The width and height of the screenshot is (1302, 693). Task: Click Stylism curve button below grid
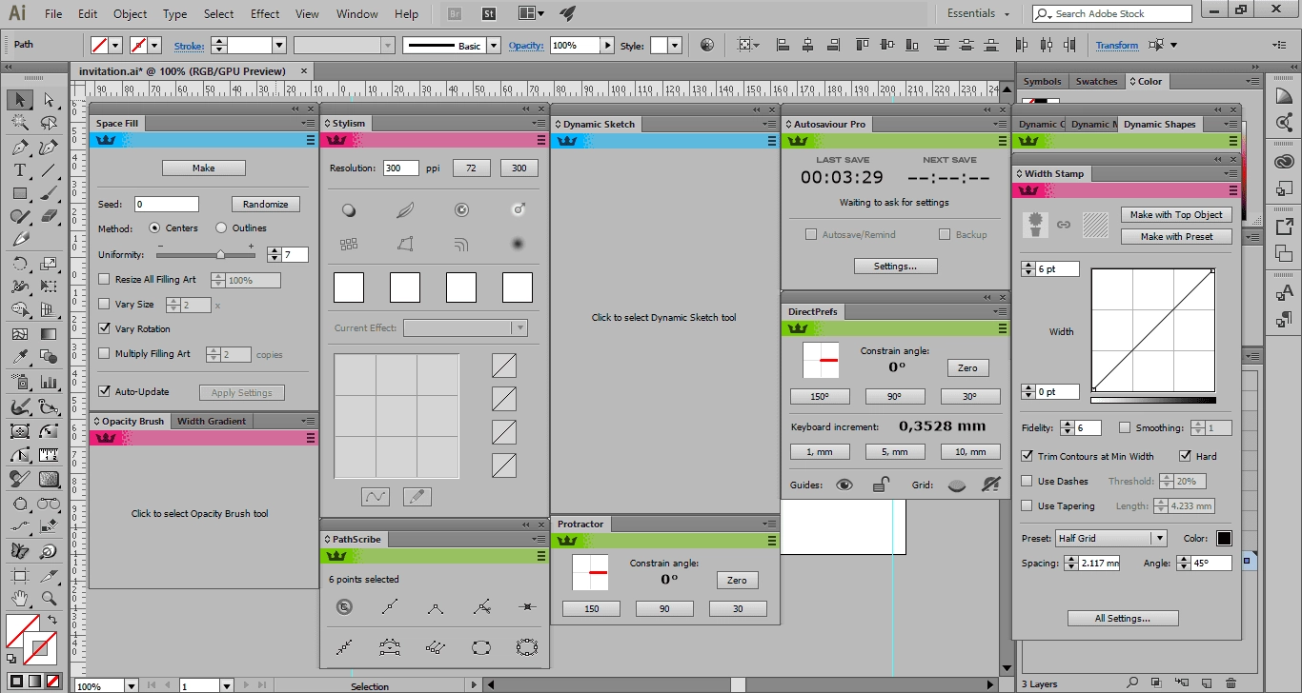pyautogui.click(x=376, y=496)
